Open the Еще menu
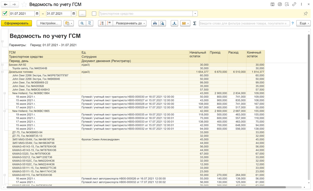This screenshot has width=313, height=191. 303,23
